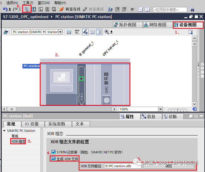This screenshot has width=205, height=172.
Task: Click the NAME assign device name icon
Action: (77, 32)
